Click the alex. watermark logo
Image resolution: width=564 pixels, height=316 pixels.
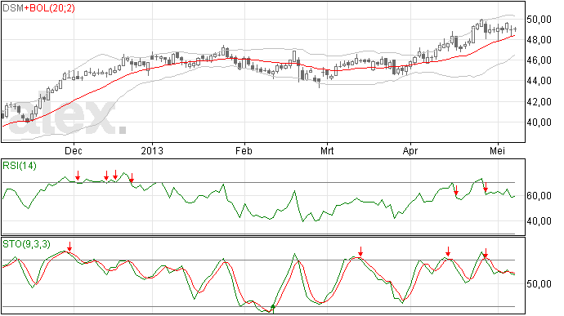[66, 117]
